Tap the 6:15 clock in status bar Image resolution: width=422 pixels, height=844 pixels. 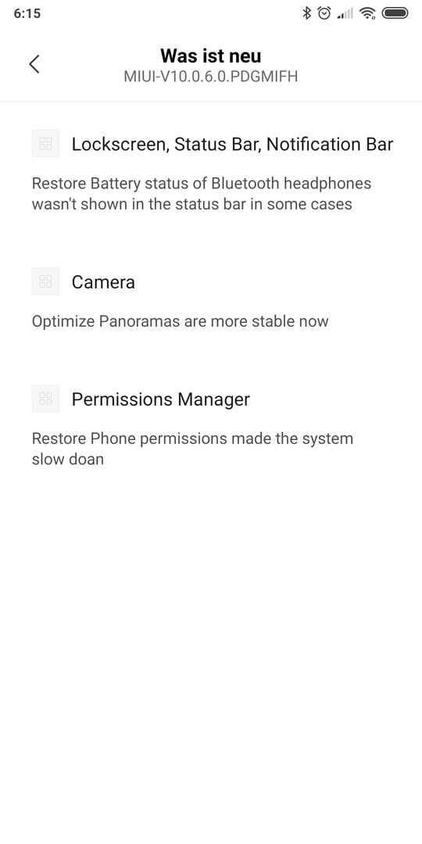tap(27, 13)
